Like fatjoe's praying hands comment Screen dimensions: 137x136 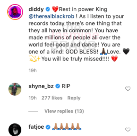(128, 129)
